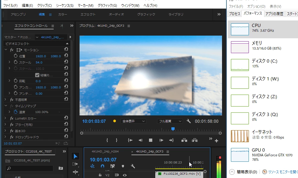Toggle 縦横比 uniform scale checkbox

click(x=37, y=75)
